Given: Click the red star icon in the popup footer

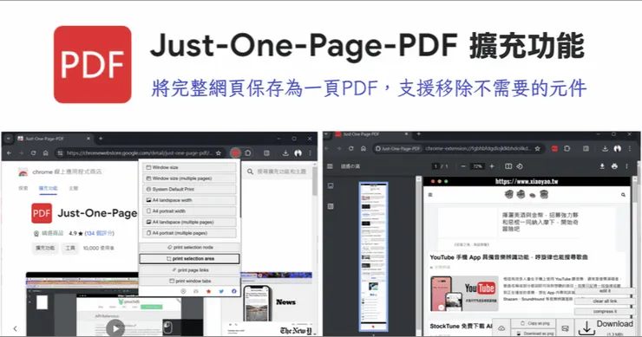Looking at the screenshot, I should click(209, 291).
